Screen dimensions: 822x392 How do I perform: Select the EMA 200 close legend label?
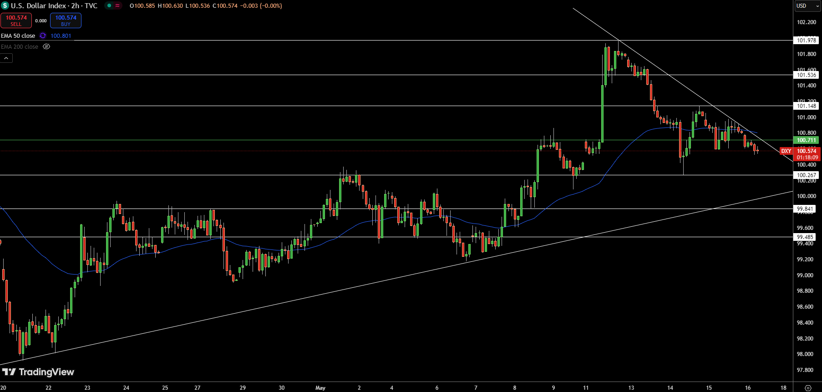(20, 46)
